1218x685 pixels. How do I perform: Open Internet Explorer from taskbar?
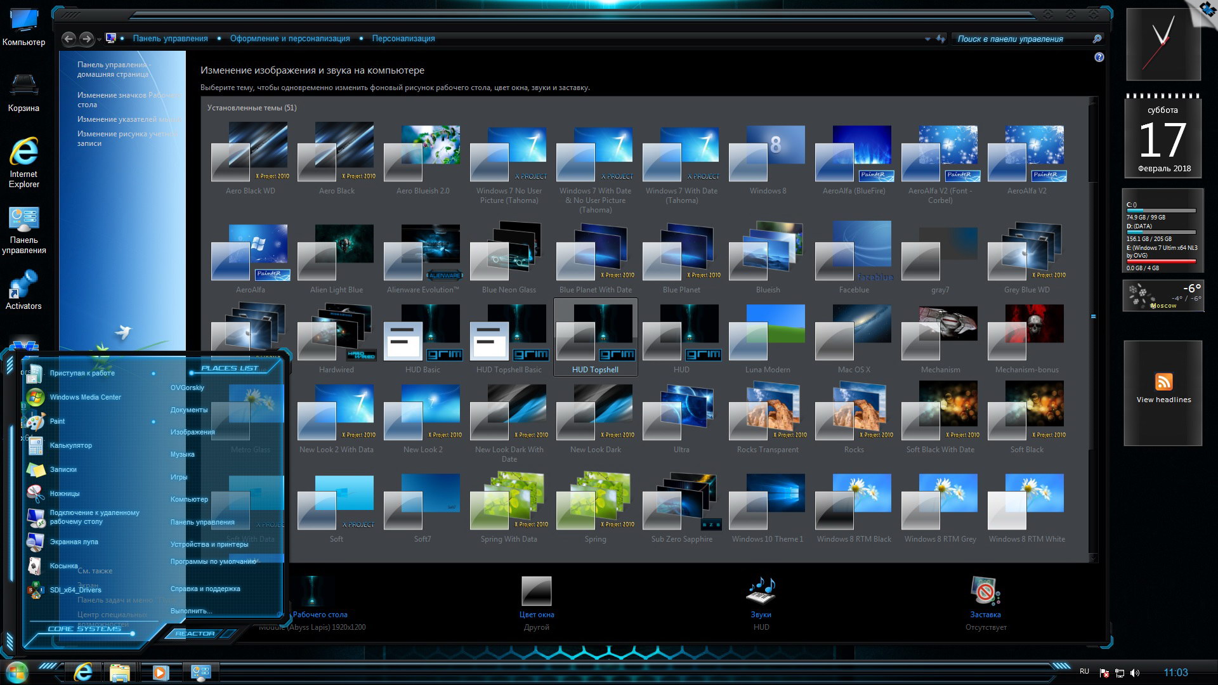click(x=83, y=672)
